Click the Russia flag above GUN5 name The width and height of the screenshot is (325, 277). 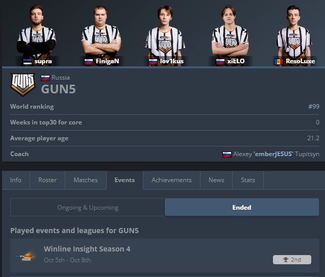45,78
